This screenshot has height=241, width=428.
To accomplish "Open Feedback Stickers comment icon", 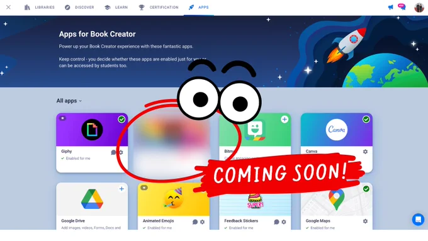I will 276,222.
